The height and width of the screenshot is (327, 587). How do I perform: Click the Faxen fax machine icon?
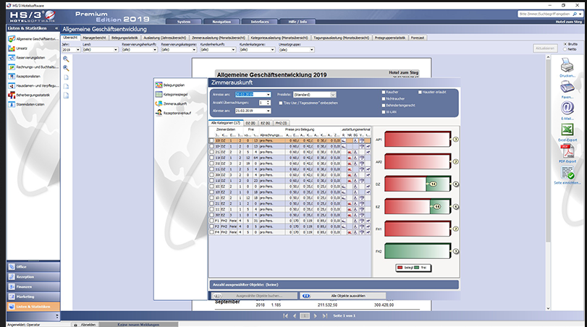coord(567,87)
